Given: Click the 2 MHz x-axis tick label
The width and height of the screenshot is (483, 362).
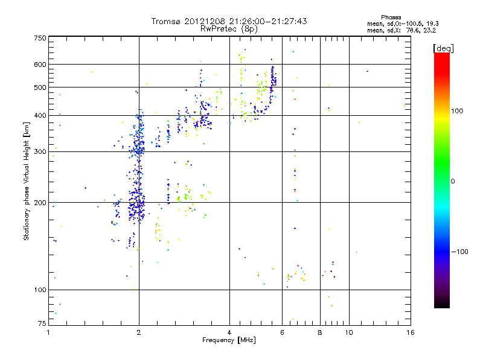Looking at the screenshot, I should pos(139,332).
